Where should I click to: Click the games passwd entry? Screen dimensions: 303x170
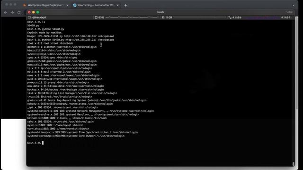(62, 61)
